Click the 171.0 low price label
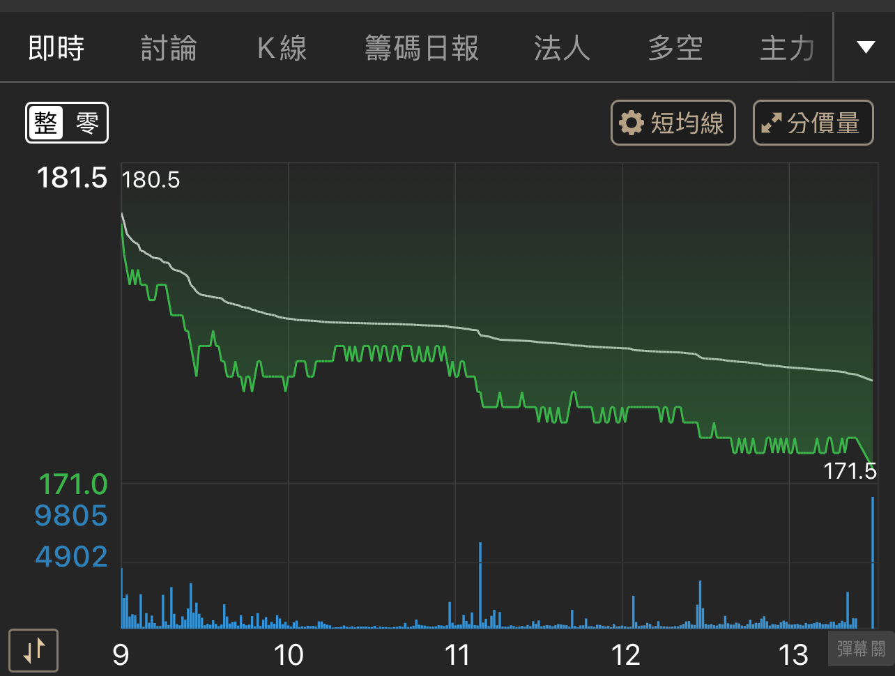 pos(72,484)
